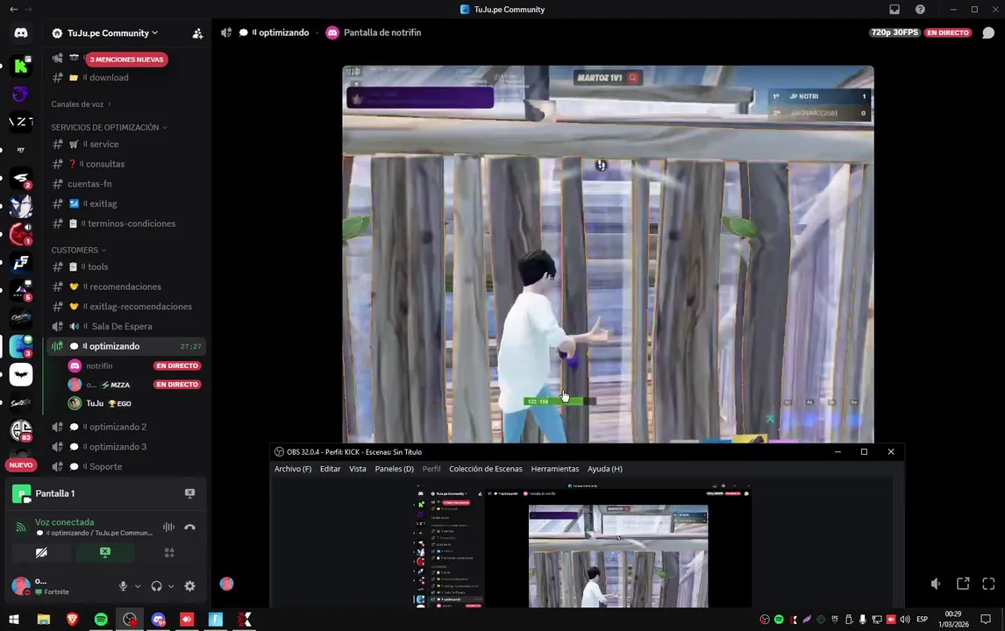Click the NUEVO server badge
The image size is (1005, 631).
[21, 465]
